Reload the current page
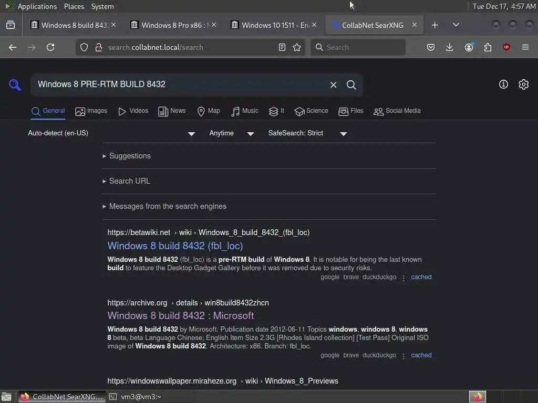Viewport: 538px width, 403px height. [x=50, y=47]
